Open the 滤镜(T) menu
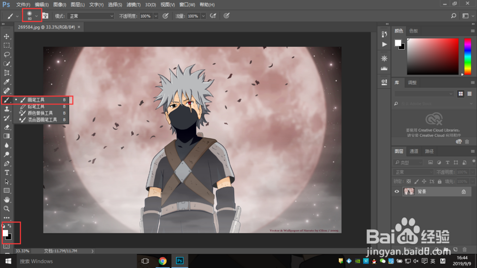This screenshot has width=477, height=268. point(134,5)
